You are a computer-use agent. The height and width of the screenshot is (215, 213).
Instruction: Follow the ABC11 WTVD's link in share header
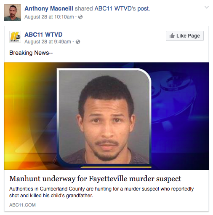(115, 8)
